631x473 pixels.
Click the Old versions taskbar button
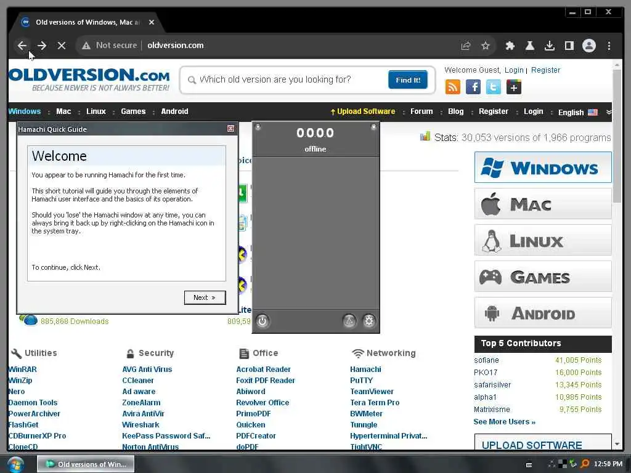point(86,464)
